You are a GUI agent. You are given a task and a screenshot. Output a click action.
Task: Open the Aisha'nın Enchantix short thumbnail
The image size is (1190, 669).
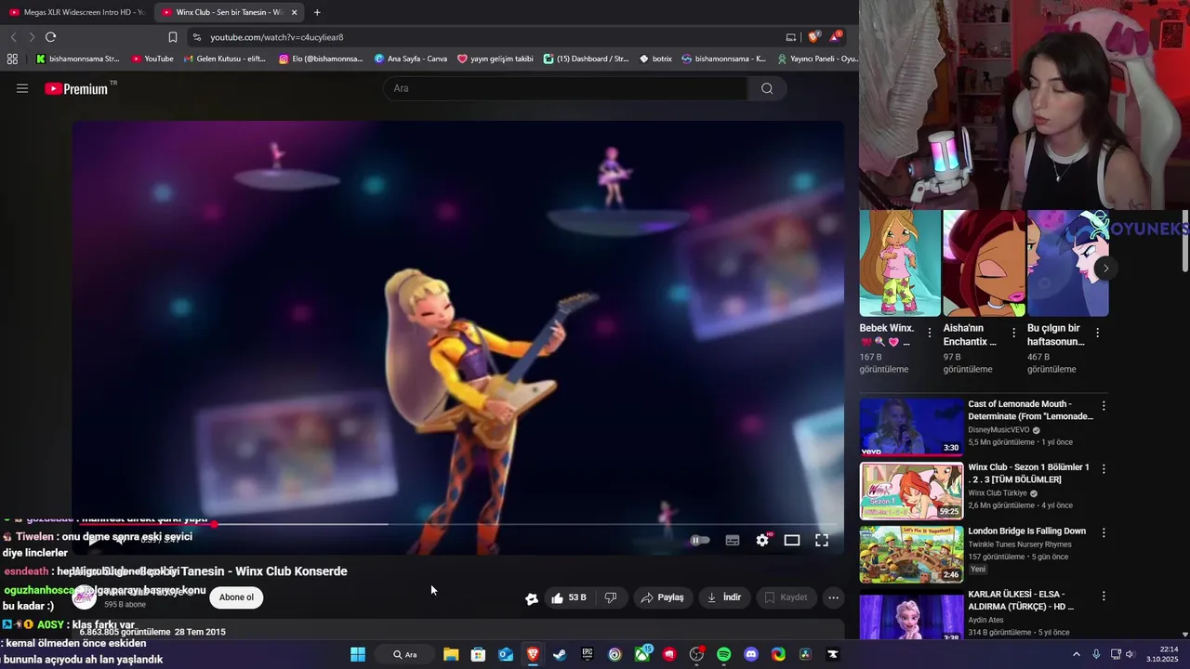(x=984, y=263)
